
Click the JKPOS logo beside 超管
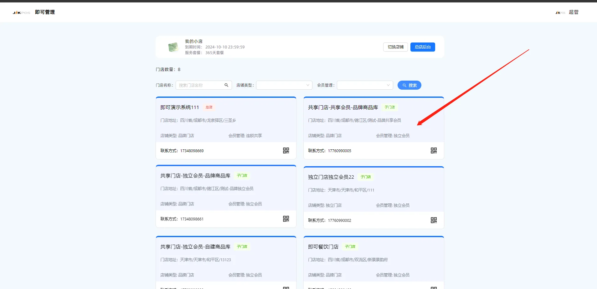559,12
